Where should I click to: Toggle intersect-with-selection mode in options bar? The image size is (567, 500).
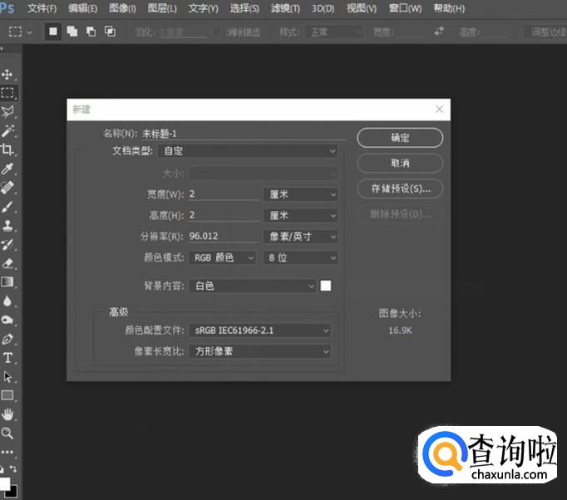(x=110, y=32)
